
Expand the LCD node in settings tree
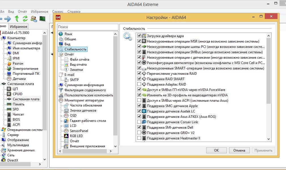[61, 126]
